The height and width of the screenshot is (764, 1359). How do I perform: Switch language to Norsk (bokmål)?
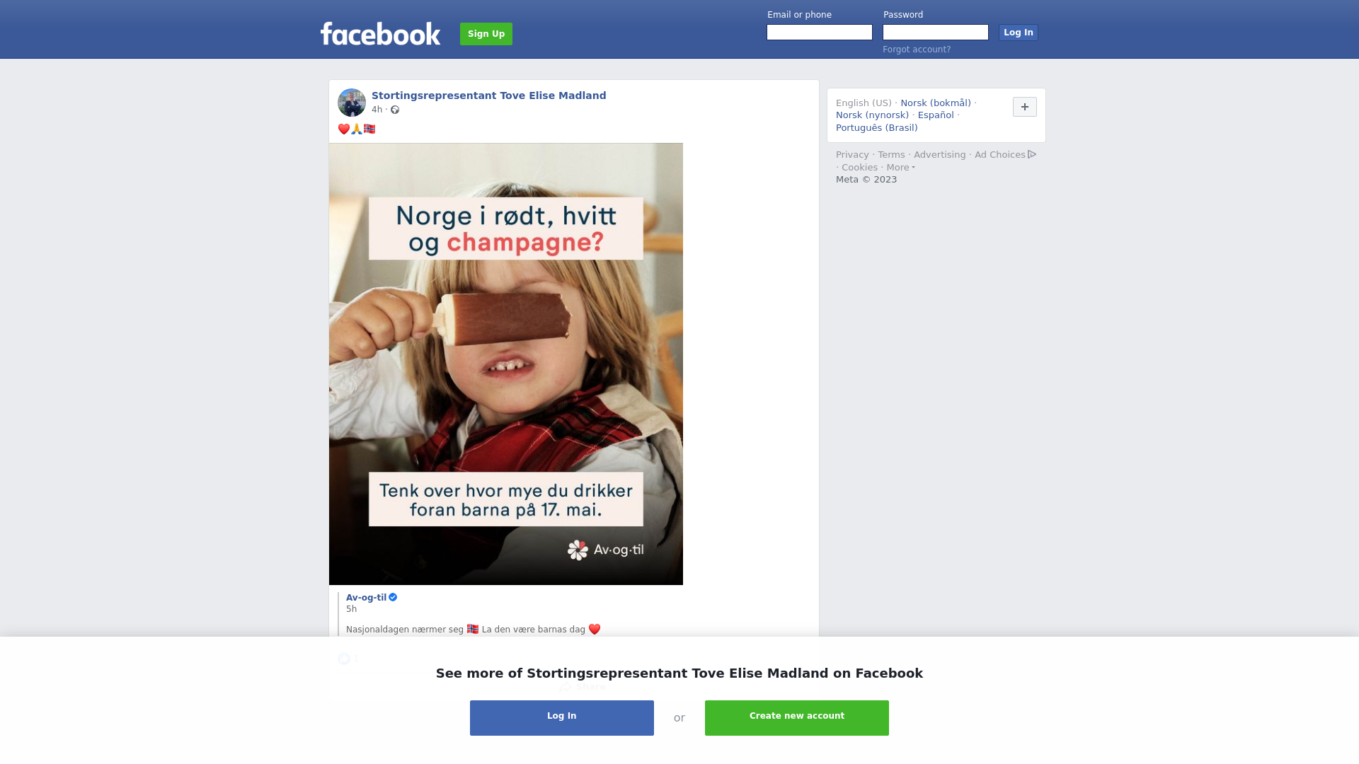coord(936,103)
